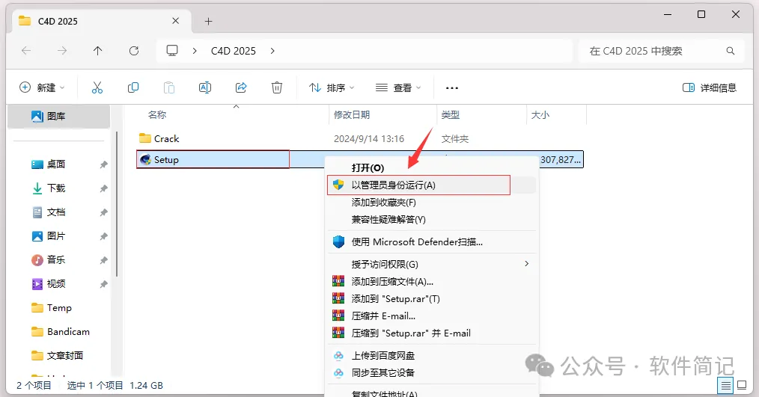Sort by 名称 column header

pyautogui.click(x=157, y=114)
